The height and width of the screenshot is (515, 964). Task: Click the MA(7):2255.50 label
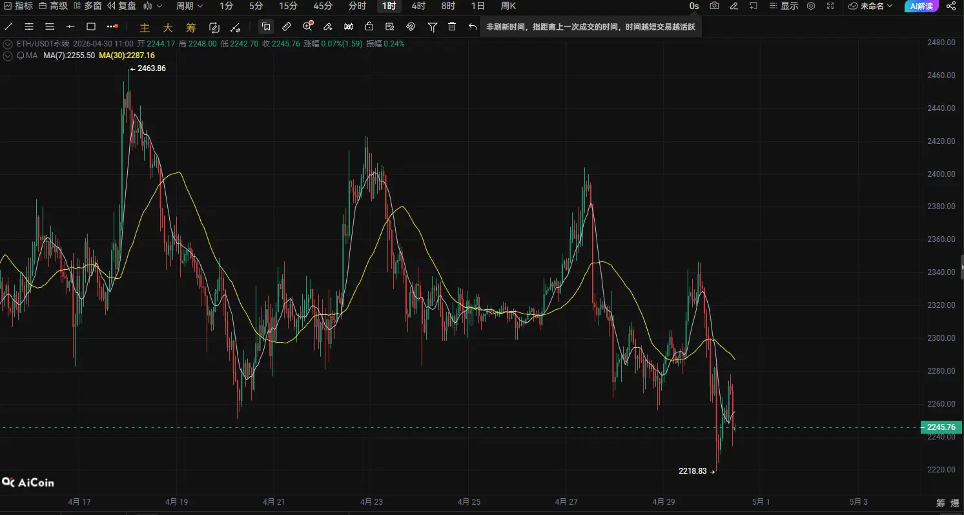[x=69, y=56]
